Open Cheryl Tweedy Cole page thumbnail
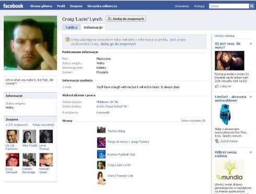The height and width of the screenshot is (194, 256). (x=101, y=178)
